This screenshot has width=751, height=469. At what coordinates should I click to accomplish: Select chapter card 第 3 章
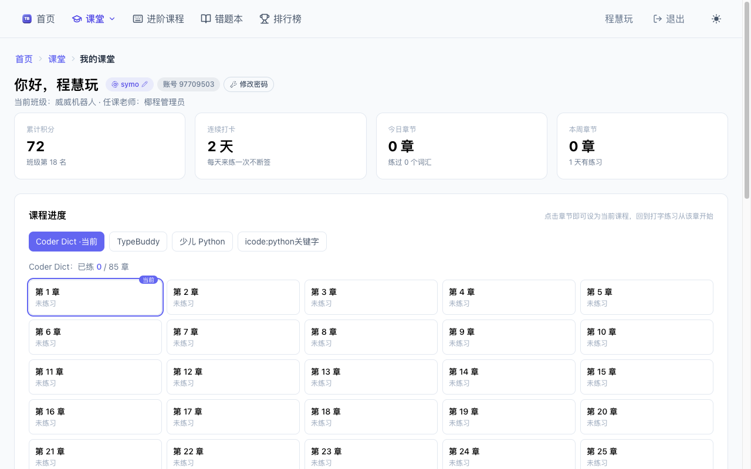(371, 297)
